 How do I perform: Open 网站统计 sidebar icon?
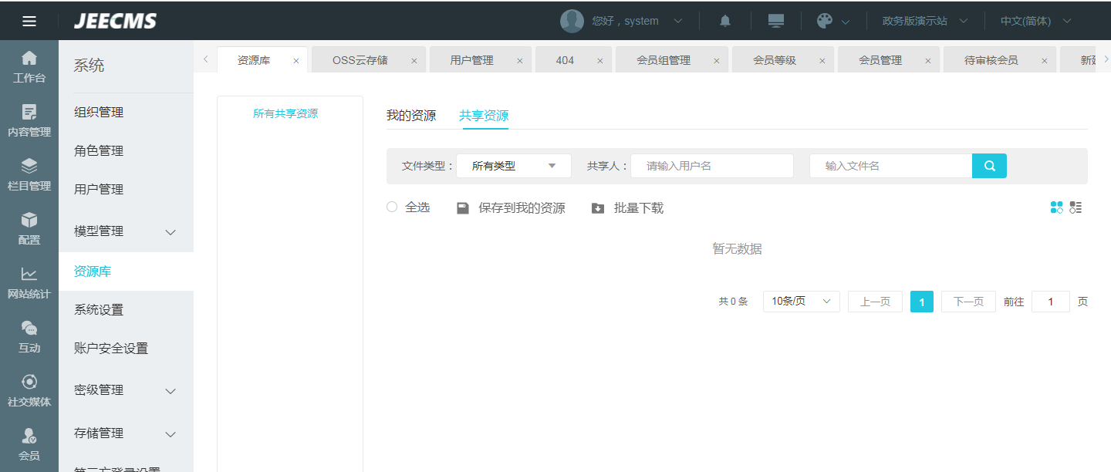coord(29,283)
